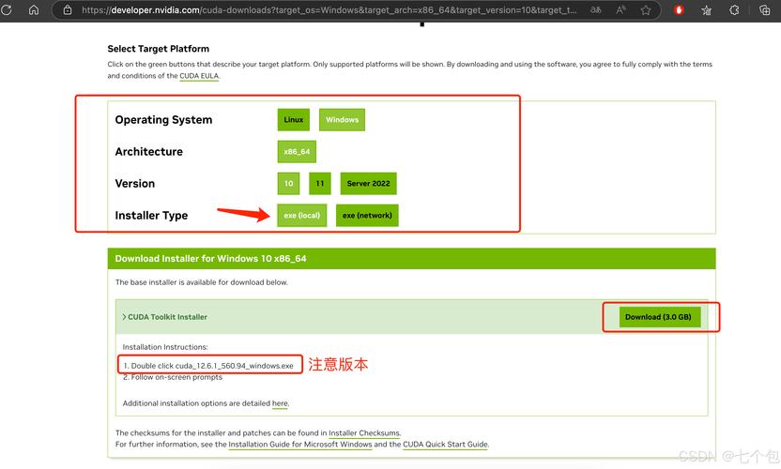Viewport: 781px width, 469px height.
Task: Follow the 'here' installation options link
Action: tap(280, 403)
